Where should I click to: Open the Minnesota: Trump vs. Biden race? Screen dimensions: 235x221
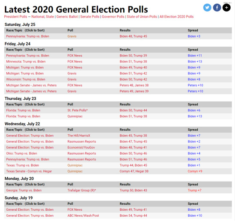[26, 62]
